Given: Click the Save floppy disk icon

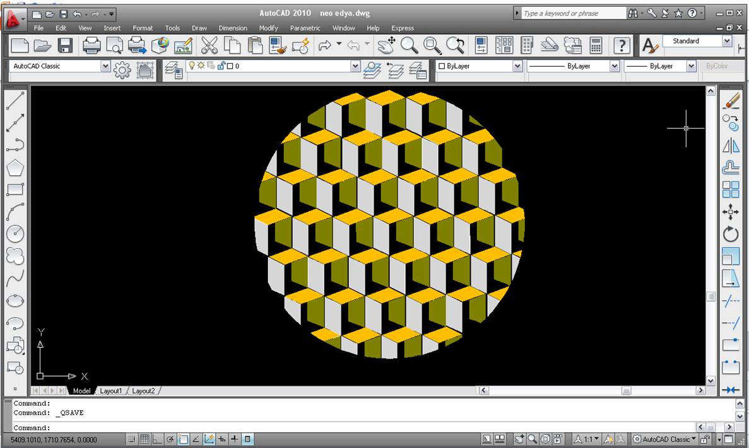Looking at the screenshot, I should 65,46.
